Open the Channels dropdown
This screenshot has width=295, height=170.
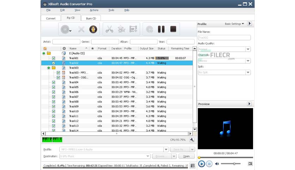point(248,61)
